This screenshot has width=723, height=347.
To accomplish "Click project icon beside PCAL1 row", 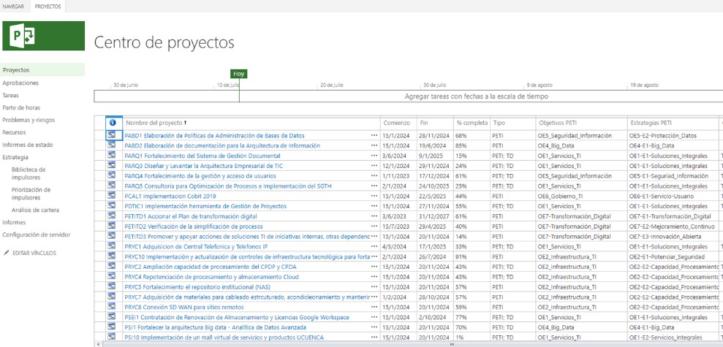I will tap(113, 196).
